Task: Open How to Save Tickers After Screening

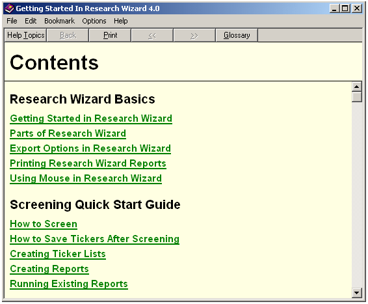Action: (x=94, y=239)
